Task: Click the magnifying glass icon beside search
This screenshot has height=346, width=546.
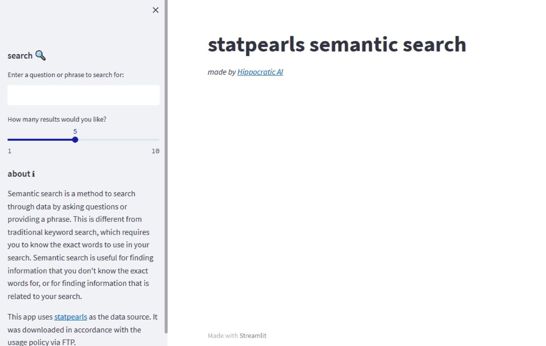Action: click(40, 56)
